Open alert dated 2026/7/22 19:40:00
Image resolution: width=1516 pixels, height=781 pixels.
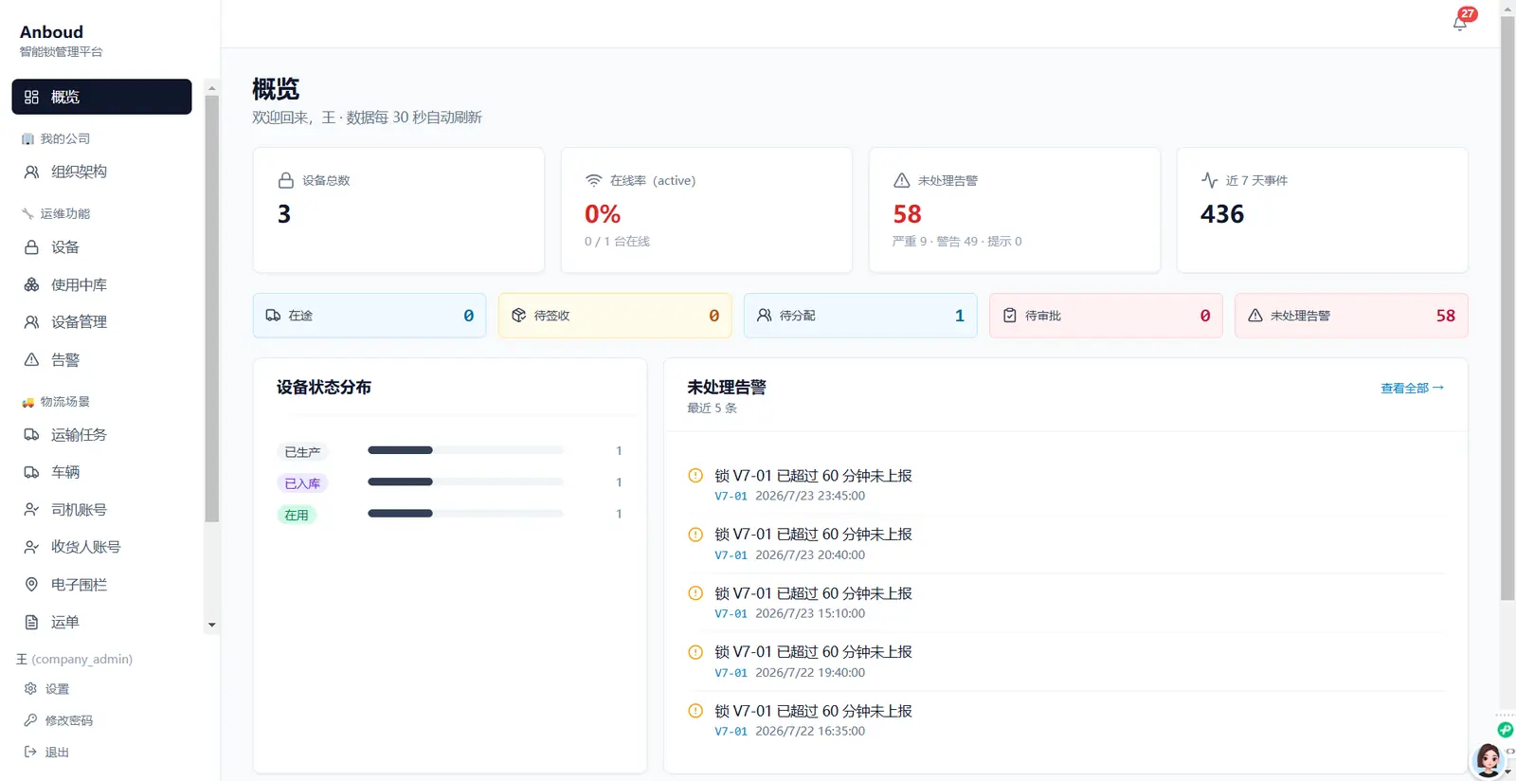pos(1066,662)
